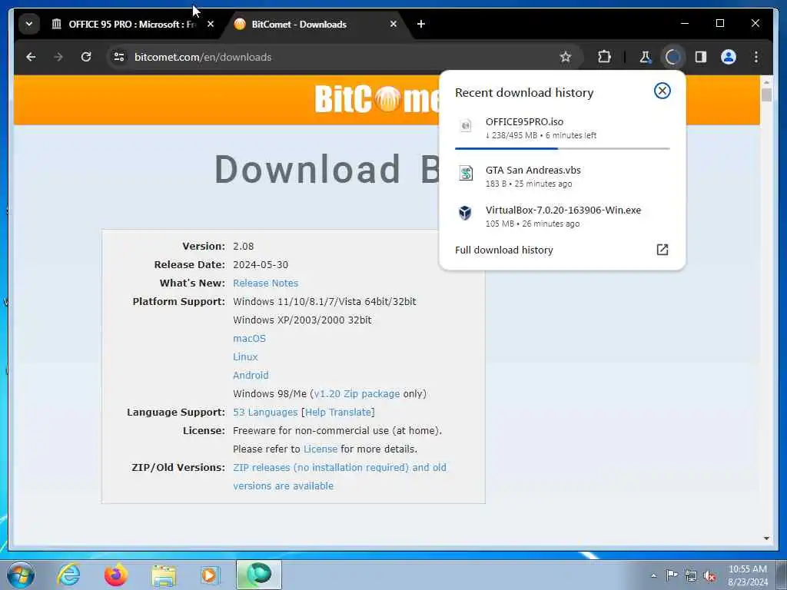Open ZIP releases and old versions link
This screenshot has width=787, height=590.
[339, 476]
